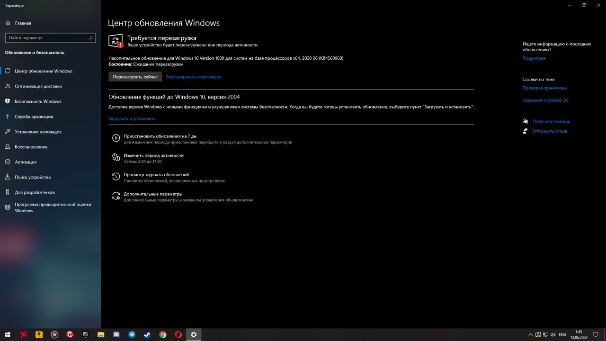Click the search magnifier icon
This screenshot has width=606, height=341.
[91, 37]
